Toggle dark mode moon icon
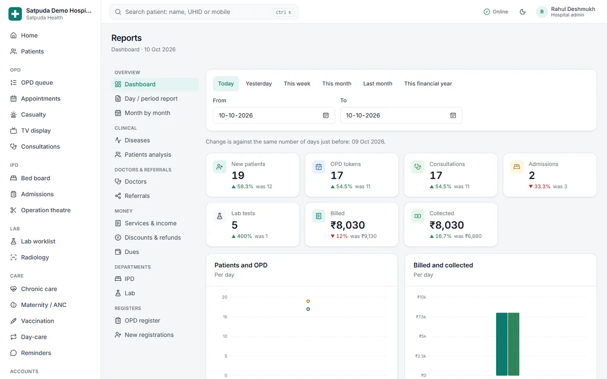 tap(523, 12)
